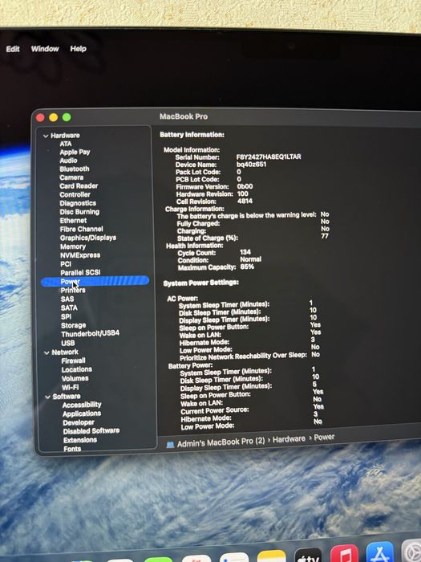The image size is (421, 562).
Task: Select Ethernet in the sidebar
Action: [73, 221]
